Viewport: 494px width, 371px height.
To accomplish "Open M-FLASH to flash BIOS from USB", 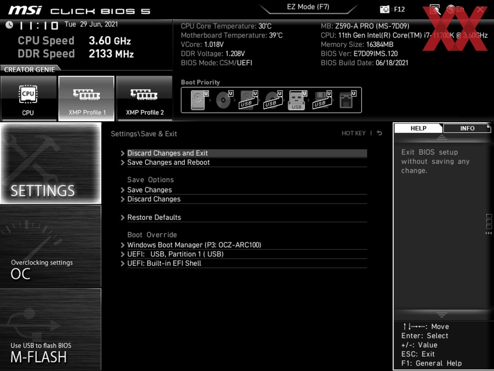I will (51, 330).
